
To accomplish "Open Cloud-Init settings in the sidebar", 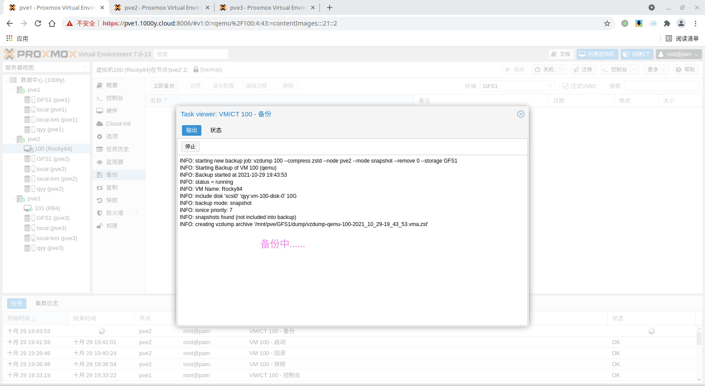I will (118, 124).
